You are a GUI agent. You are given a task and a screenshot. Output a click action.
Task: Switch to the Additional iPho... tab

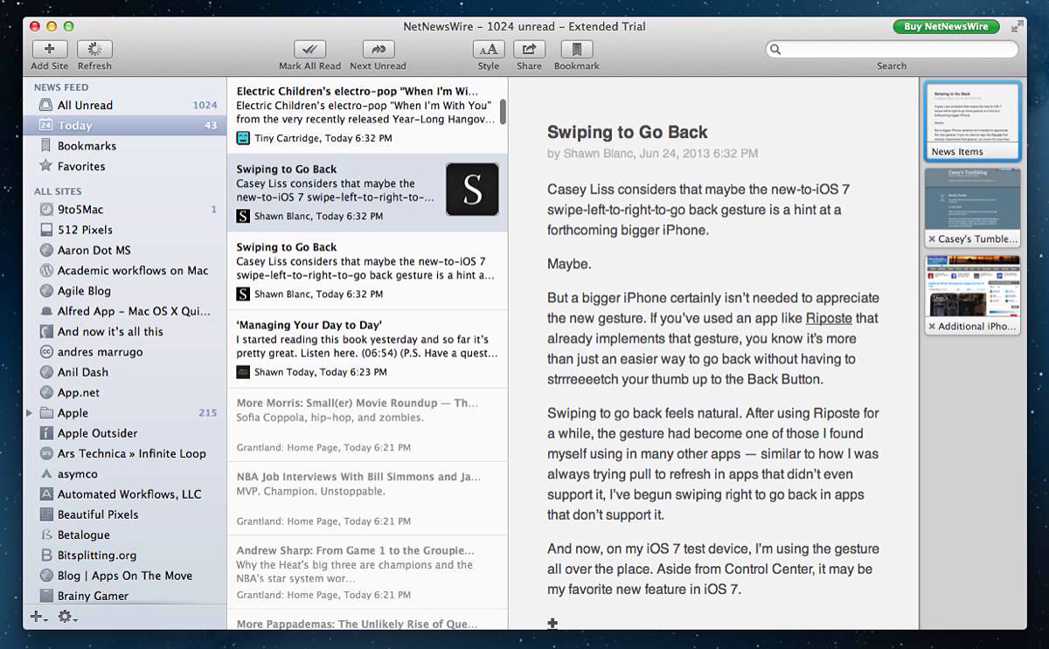pos(972,294)
